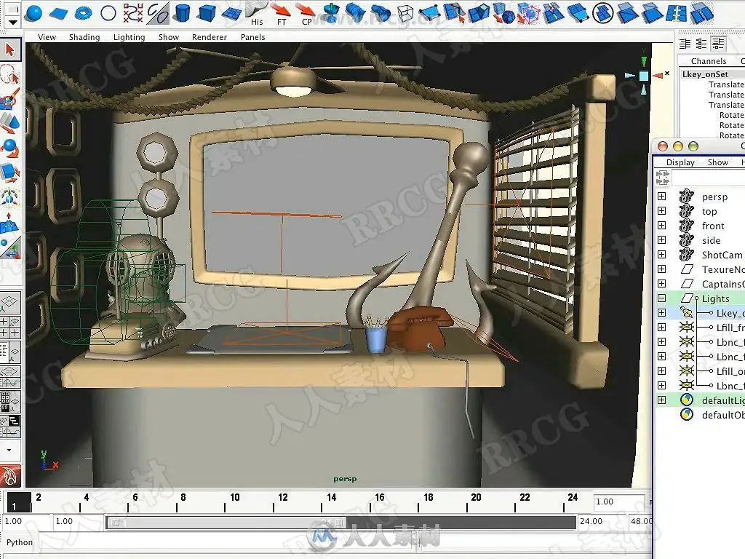Select Single Perspective view layout

[x=10, y=301]
